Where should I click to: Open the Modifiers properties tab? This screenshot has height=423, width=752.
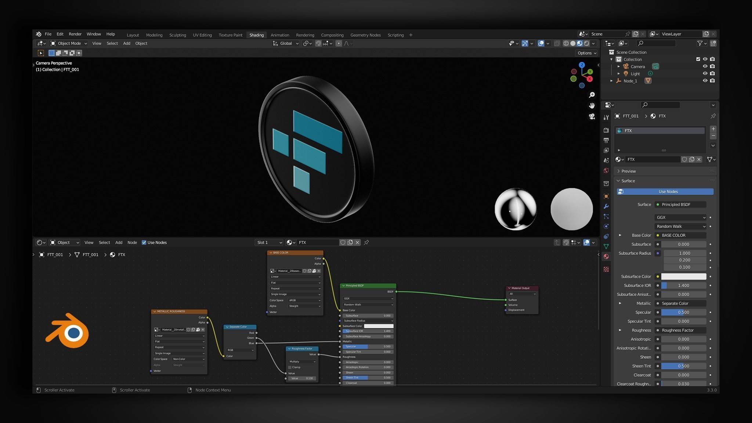point(606,206)
